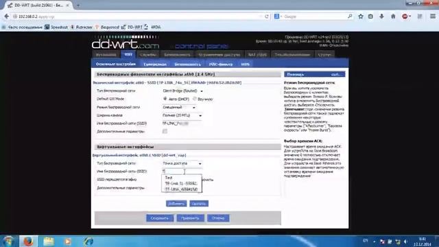
Task: Open the help panel 'more' link
Action: coord(335,75)
